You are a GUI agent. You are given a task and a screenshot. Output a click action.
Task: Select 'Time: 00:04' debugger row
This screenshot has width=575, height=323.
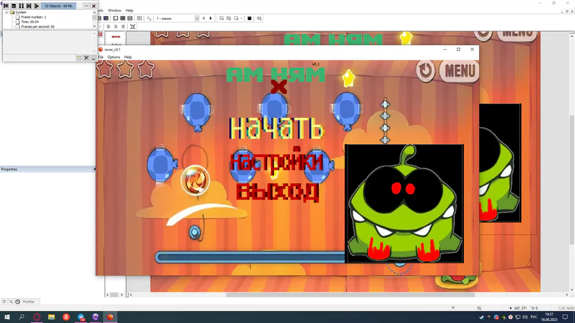pos(29,22)
